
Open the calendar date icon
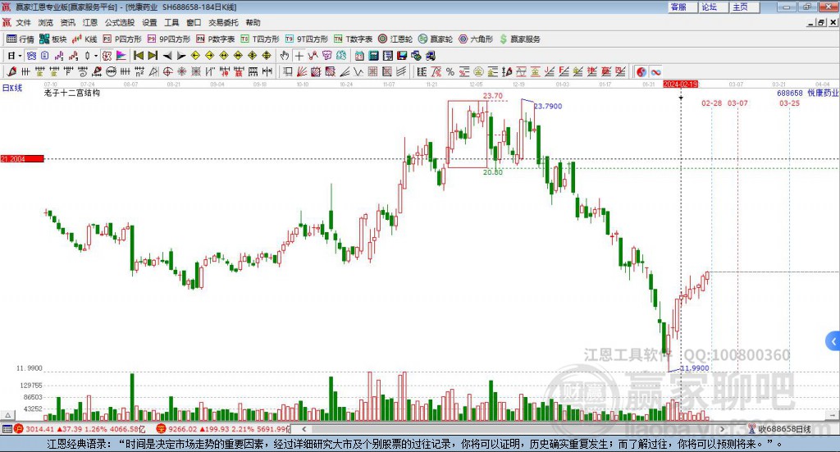coord(359,56)
